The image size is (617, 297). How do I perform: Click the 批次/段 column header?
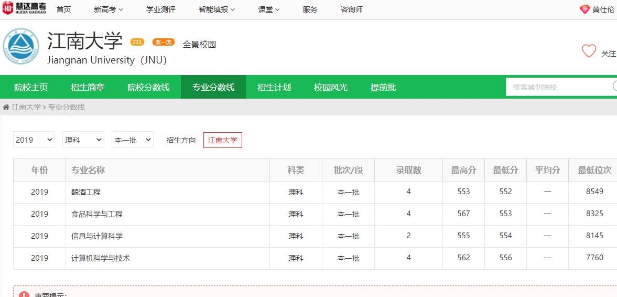coord(348,170)
